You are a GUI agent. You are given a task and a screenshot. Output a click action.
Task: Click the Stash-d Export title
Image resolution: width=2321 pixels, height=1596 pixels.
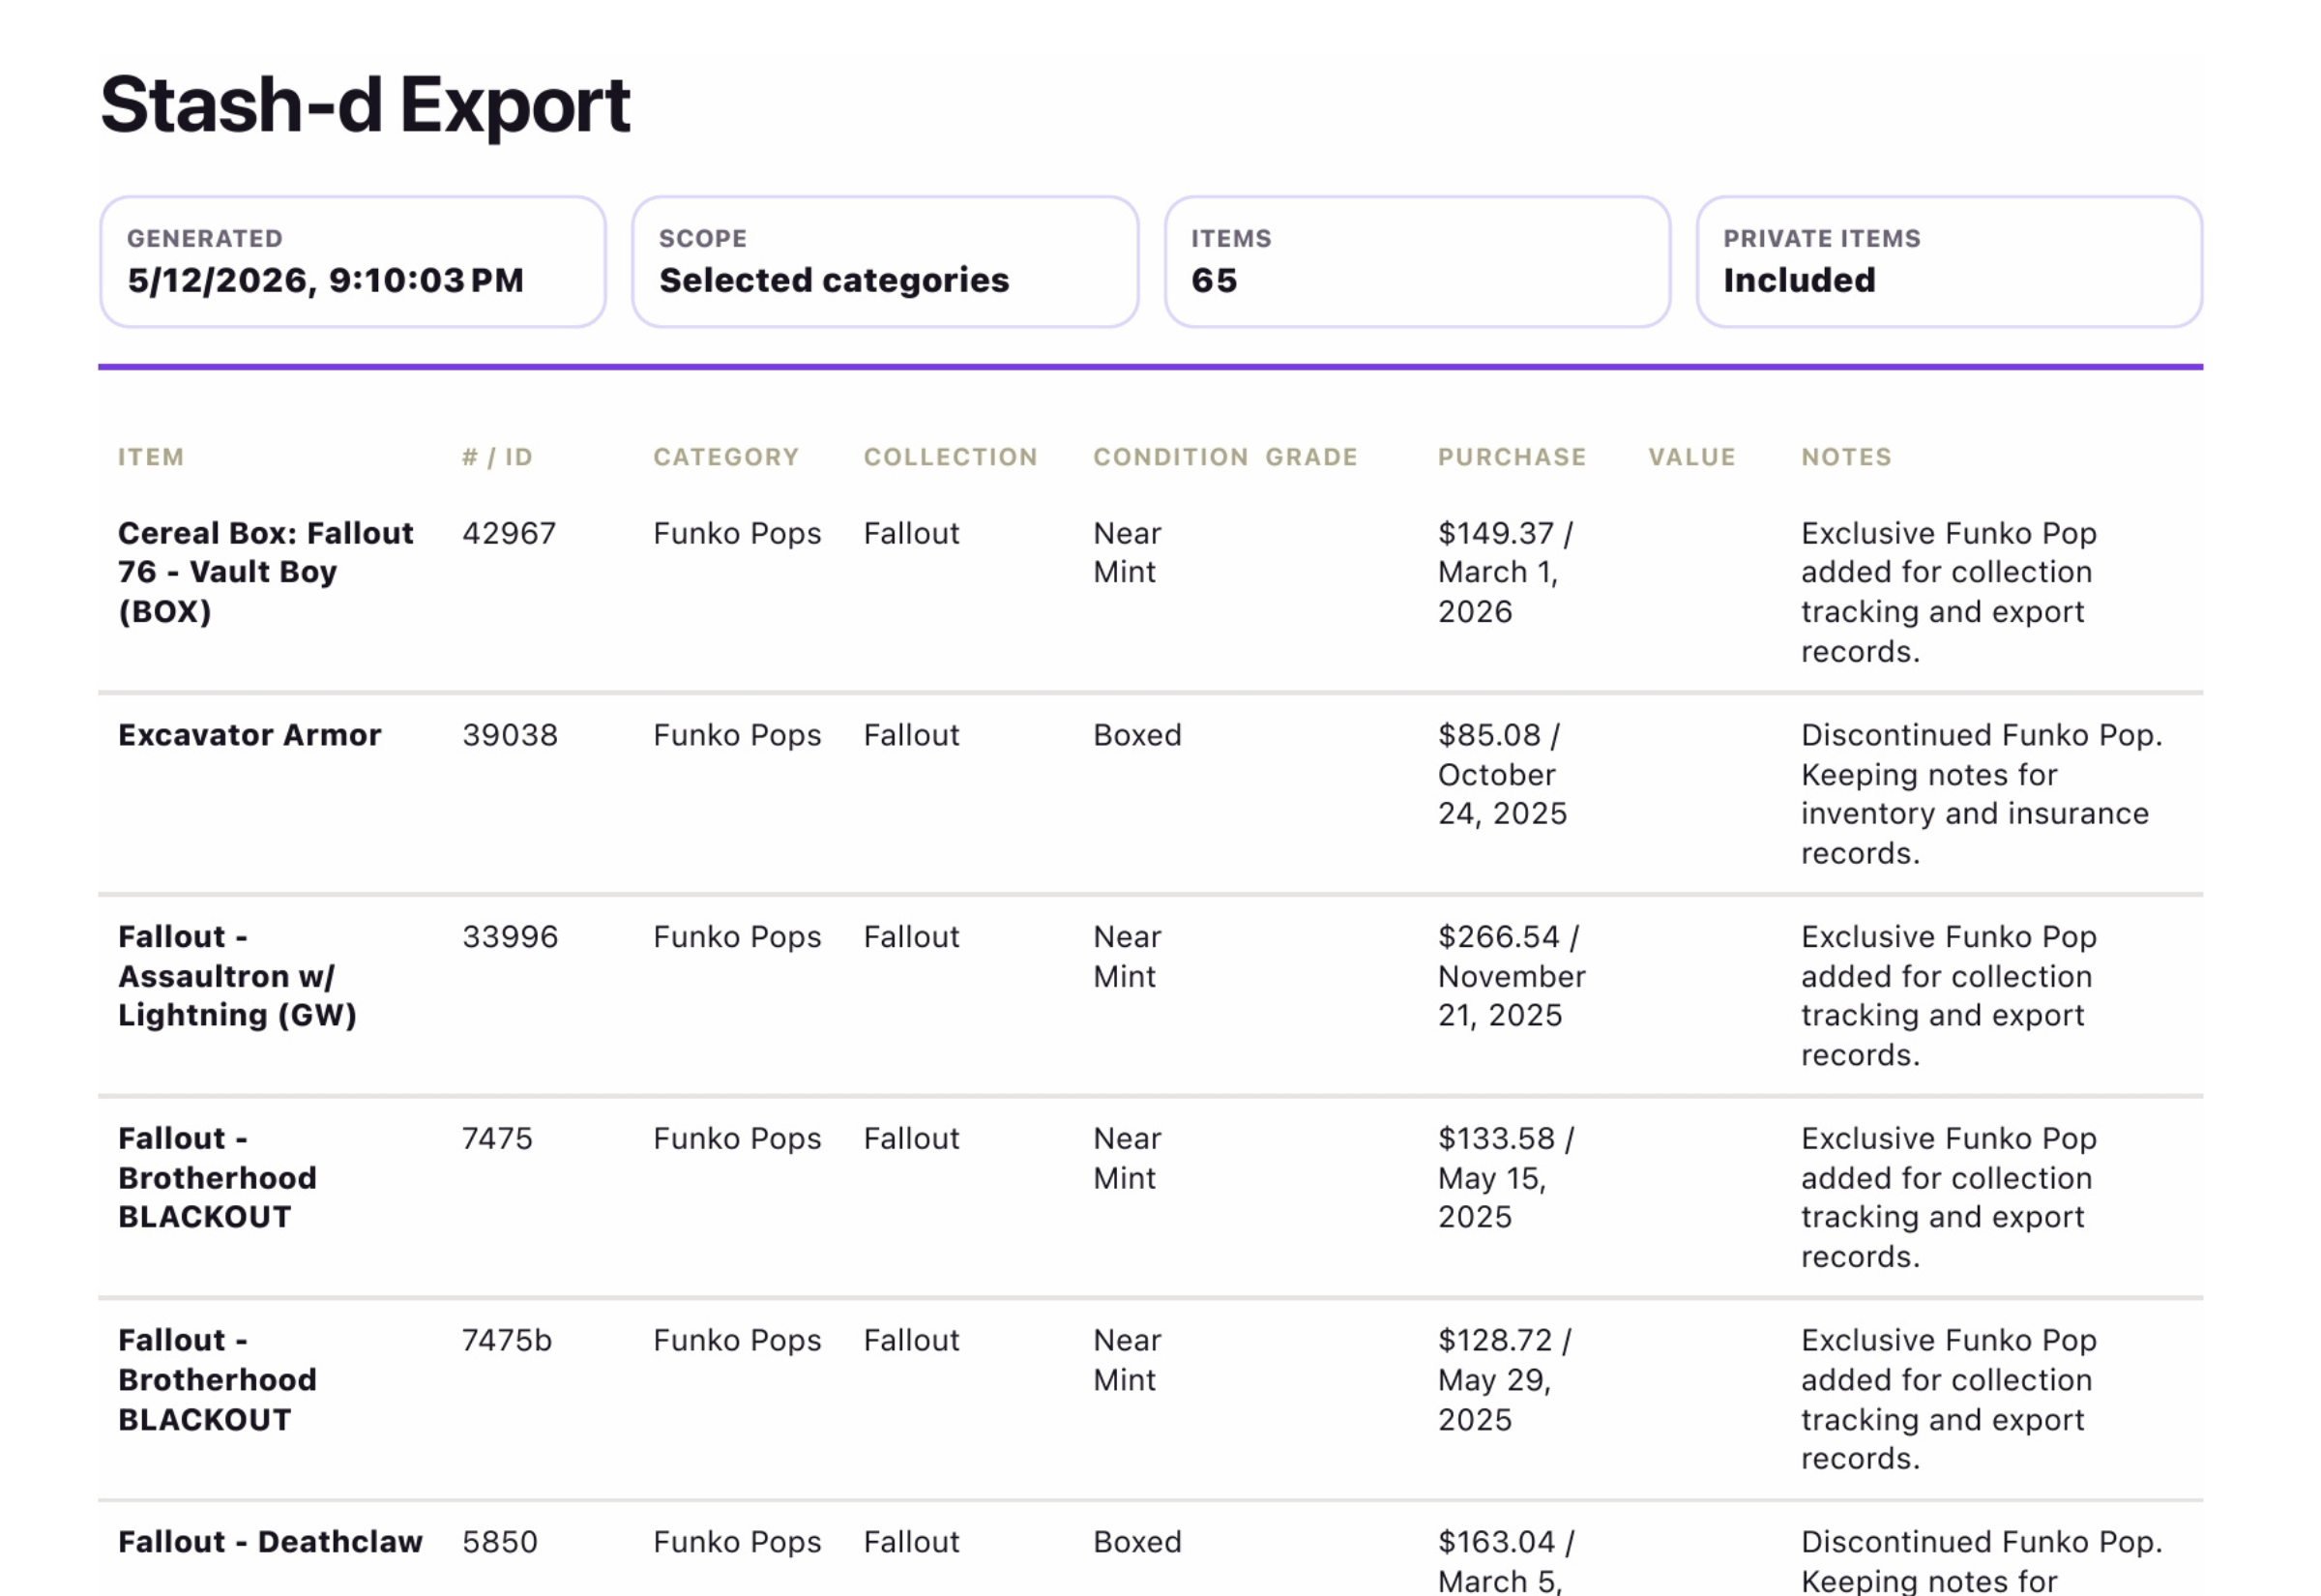point(365,105)
